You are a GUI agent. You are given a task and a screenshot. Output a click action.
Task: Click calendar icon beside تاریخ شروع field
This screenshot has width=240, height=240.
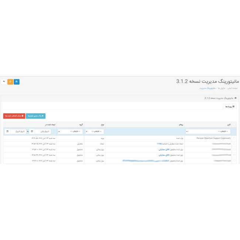(x=8, y=131)
